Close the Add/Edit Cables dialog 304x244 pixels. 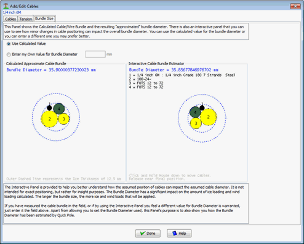[x=295, y=6]
